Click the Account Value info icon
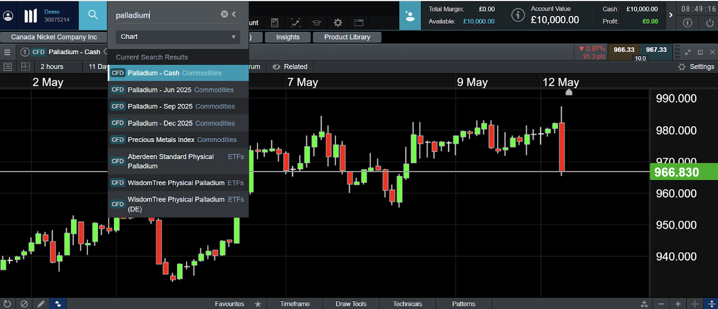Image resolution: width=718 pixels, height=309 pixels. 518,15
